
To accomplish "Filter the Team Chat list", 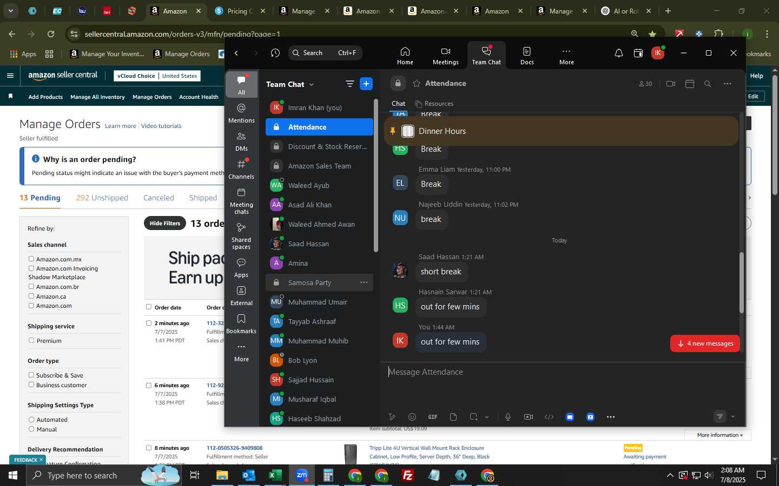I will [x=349, y=84].
